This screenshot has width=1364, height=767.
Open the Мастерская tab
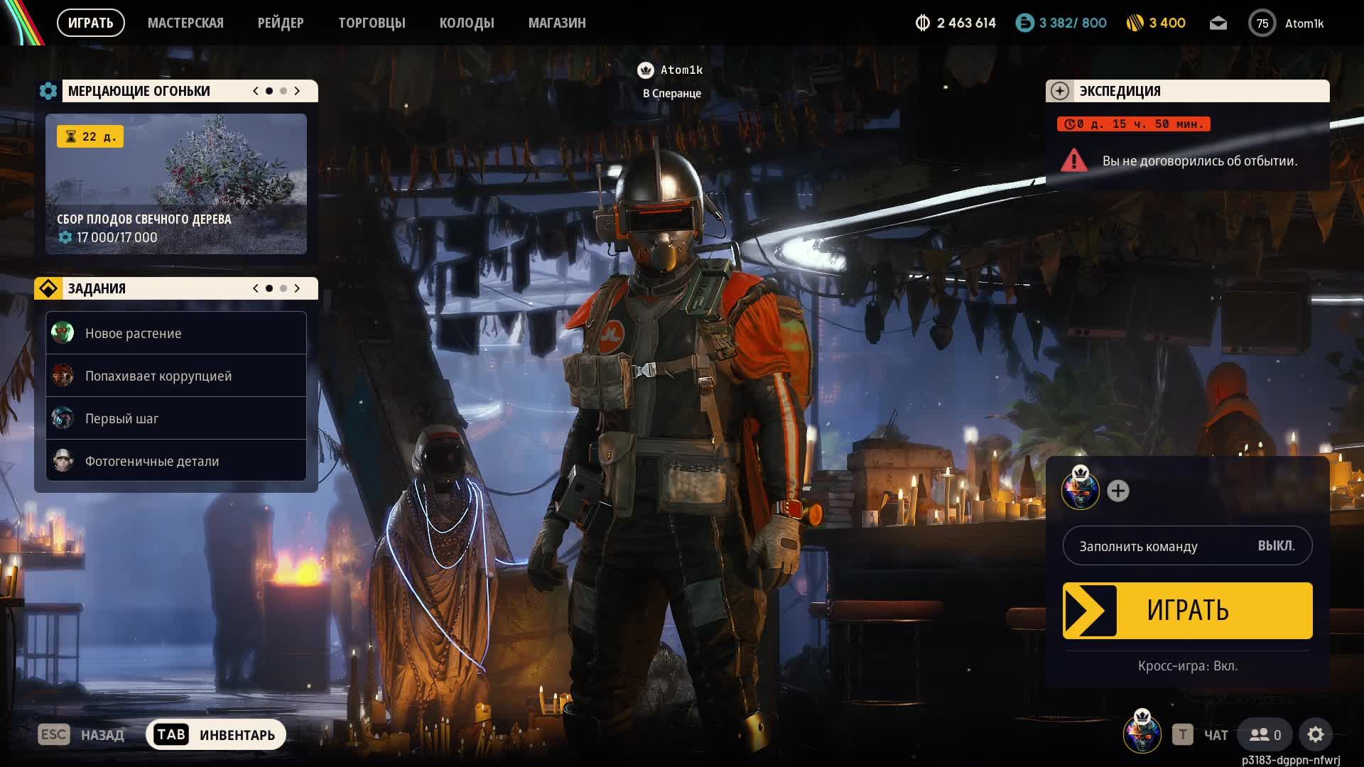click(185, 23)
